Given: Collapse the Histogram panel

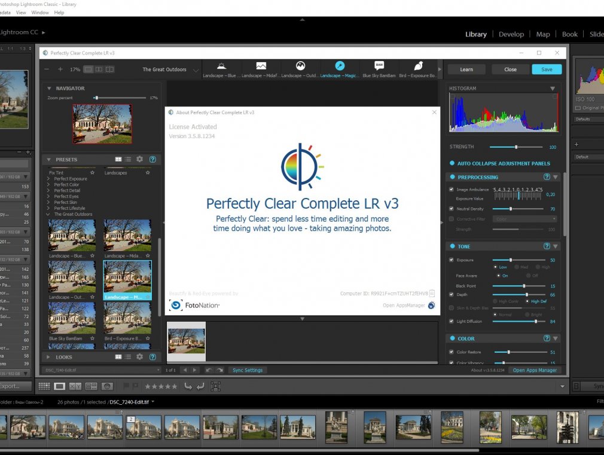Looking at the screenshot, I should click(553, 88).
